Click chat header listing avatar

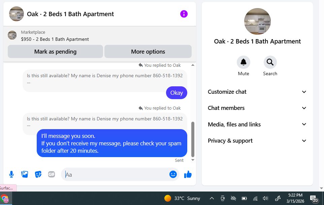pos(17,14)
